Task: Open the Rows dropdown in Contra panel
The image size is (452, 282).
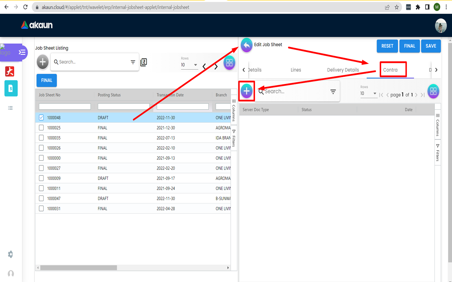Action: pos(368,93)
